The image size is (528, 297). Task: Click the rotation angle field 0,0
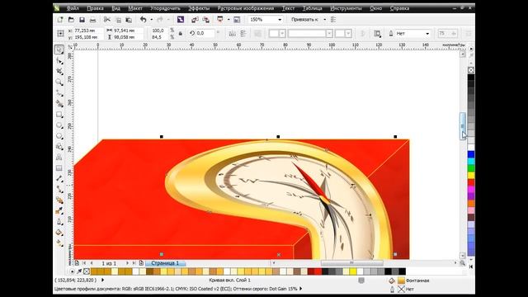point(205,33)
